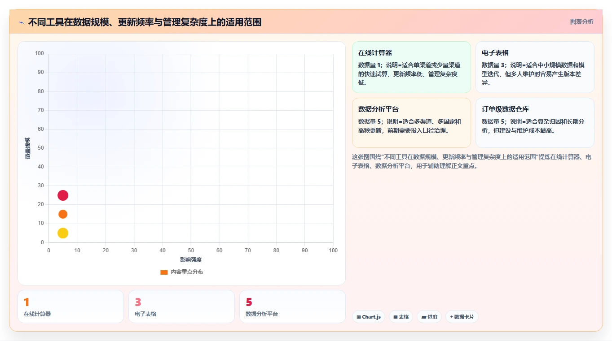Click the y-axis tick label 90
612x341 pixels.
coord(40,72)
